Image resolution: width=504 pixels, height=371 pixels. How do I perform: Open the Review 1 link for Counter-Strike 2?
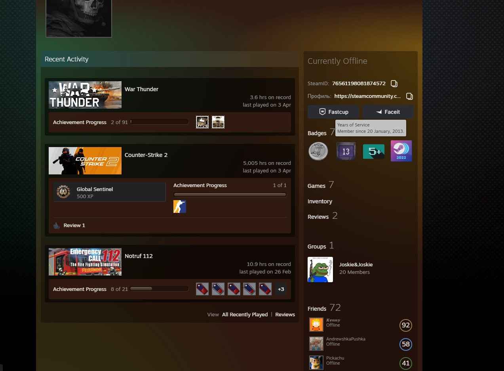point(74,225)
